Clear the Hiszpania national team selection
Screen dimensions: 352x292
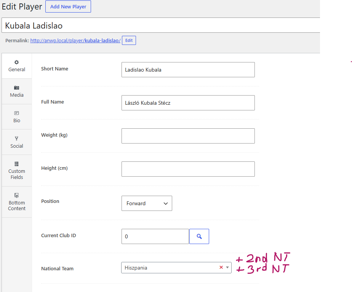[221, 267]
